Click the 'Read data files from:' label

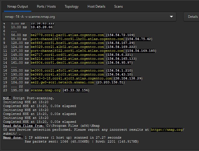tap(24, 126)
